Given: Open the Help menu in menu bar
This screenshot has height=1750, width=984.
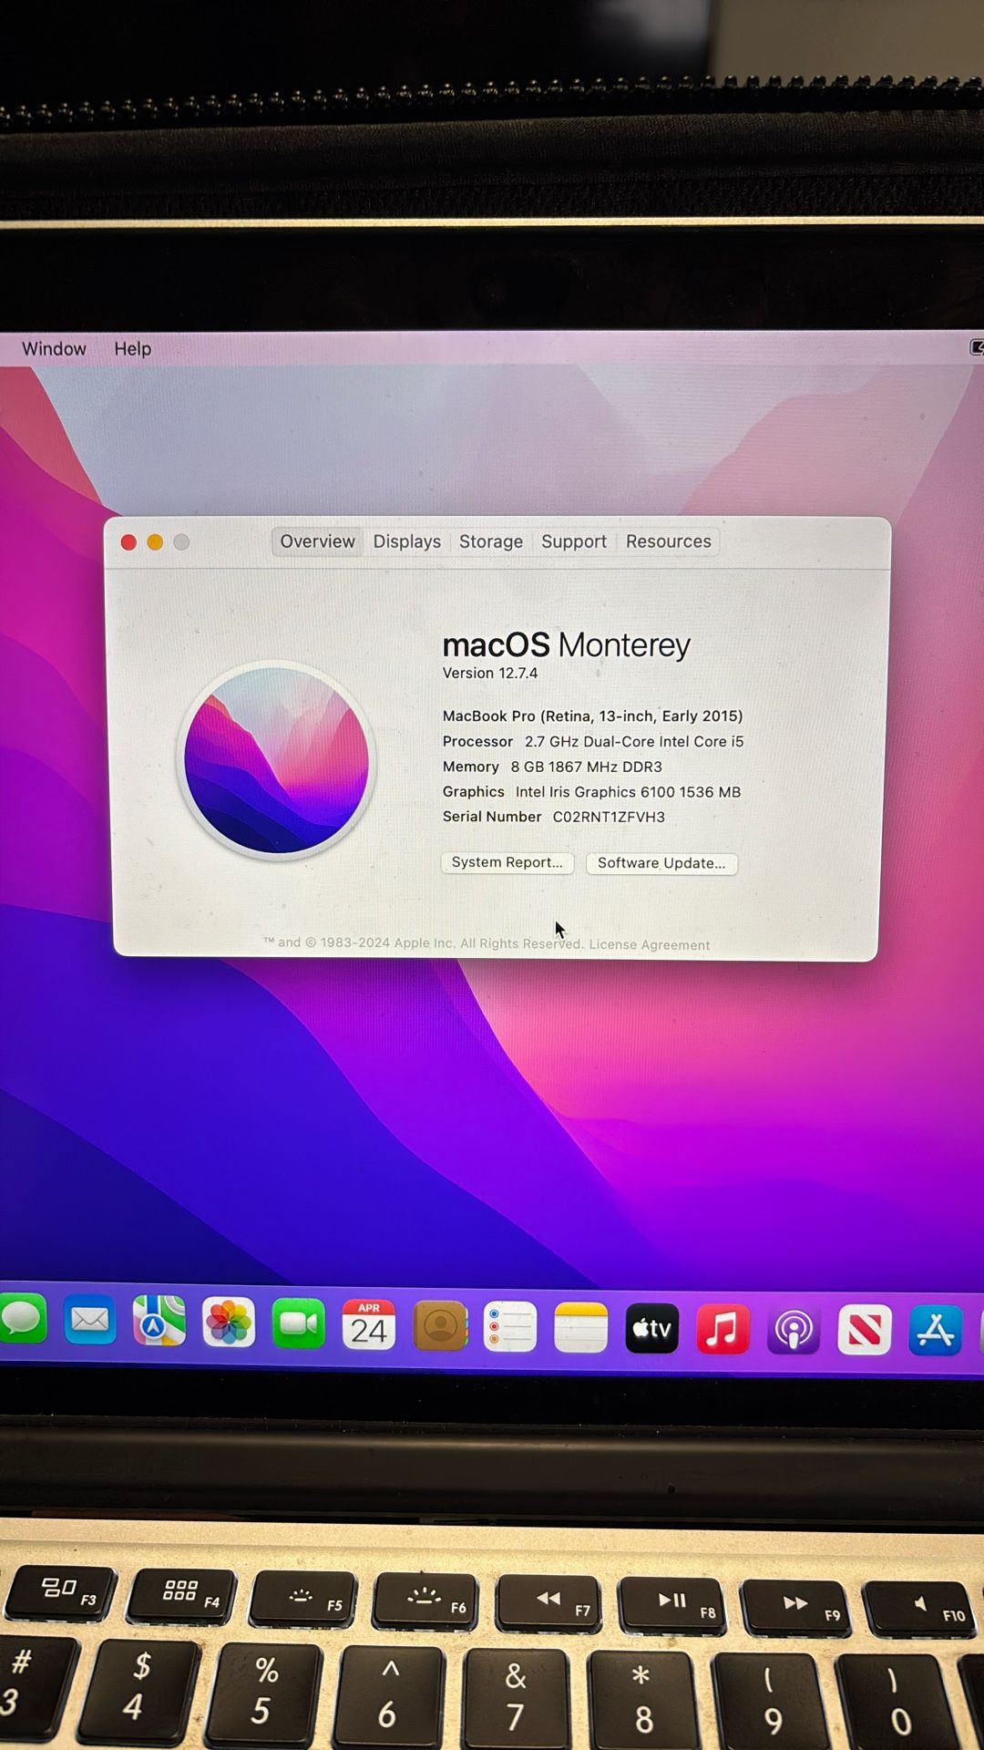Looking at the screenshot, I should tap(132, 349).
